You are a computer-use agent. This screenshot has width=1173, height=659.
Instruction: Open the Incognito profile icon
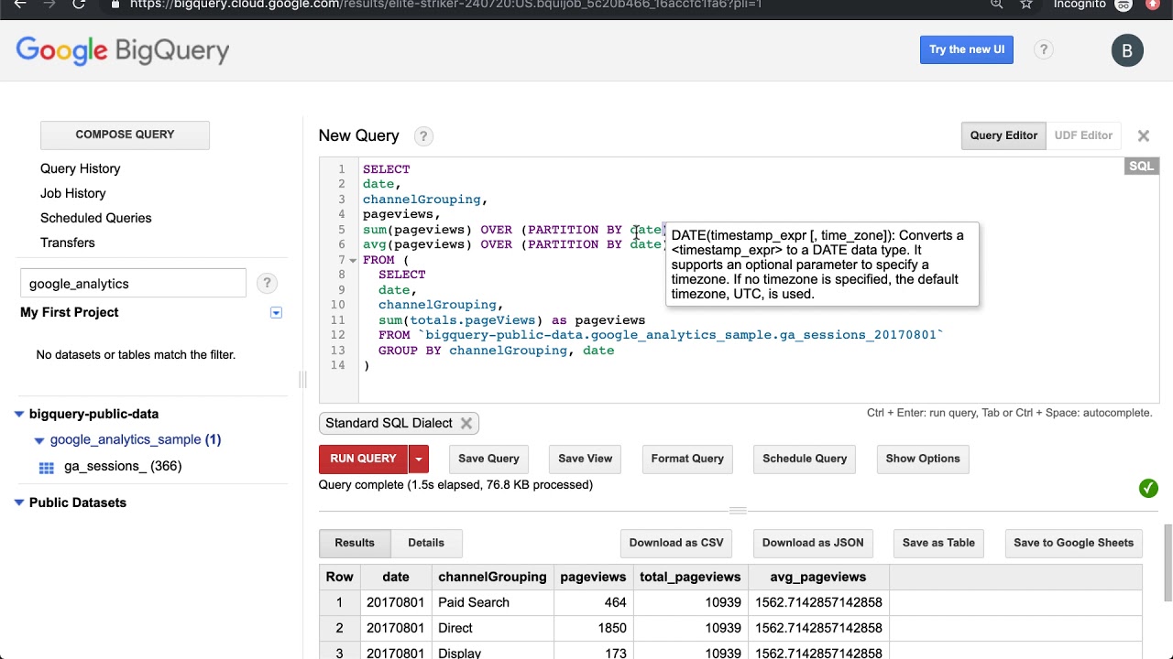(x=1124, y=5)
